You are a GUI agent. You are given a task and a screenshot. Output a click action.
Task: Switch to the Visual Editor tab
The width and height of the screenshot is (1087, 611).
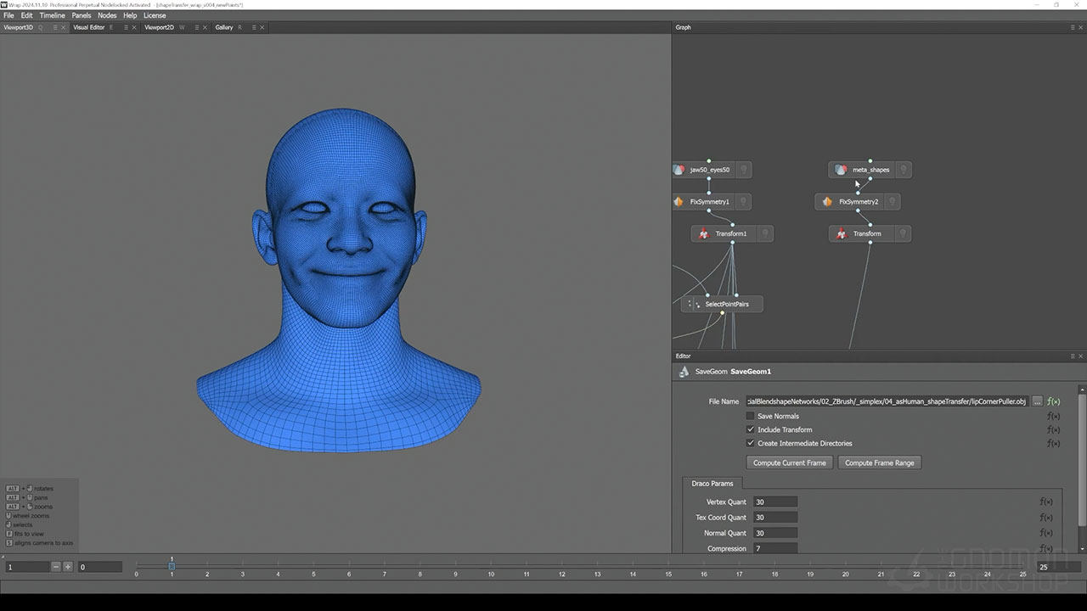click(x=89, y=27)
